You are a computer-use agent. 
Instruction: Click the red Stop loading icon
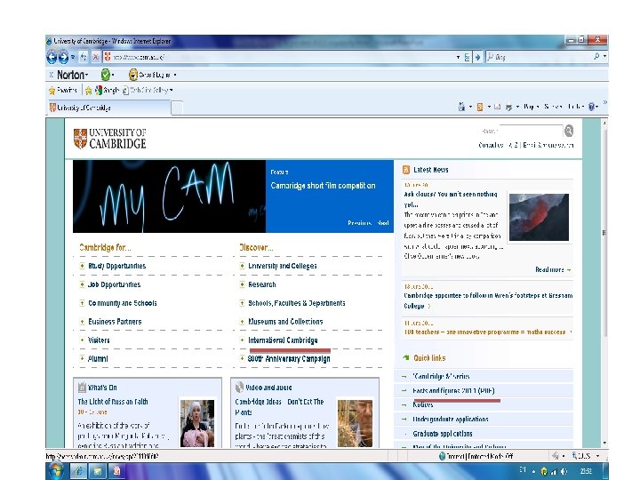[95, 57]
